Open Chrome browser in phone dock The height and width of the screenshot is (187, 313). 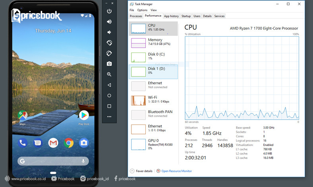point(68,143)
